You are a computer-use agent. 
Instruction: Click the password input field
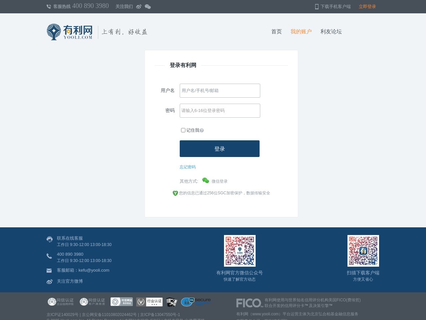pyautogui.click(x=220, y=111)
